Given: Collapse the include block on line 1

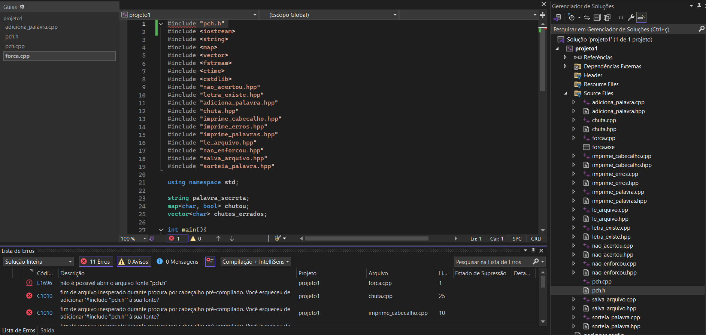Looking at the screenshot, I should coord(161,24).
